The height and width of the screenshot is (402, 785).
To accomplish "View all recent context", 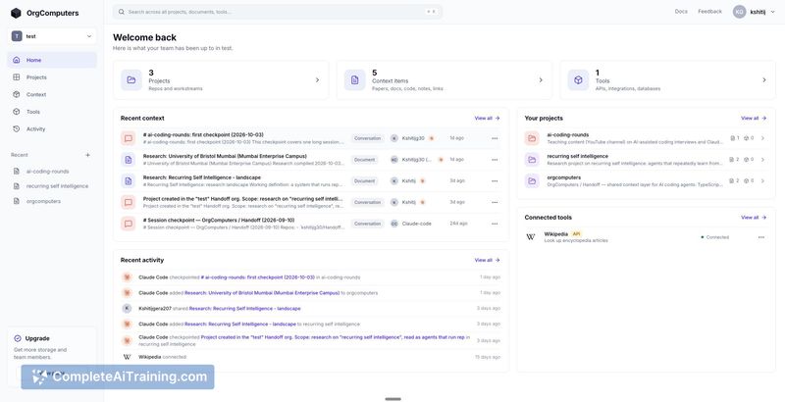I will click(487, 119).
